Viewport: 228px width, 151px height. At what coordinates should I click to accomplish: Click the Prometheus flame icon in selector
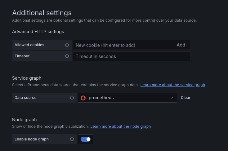83,98
